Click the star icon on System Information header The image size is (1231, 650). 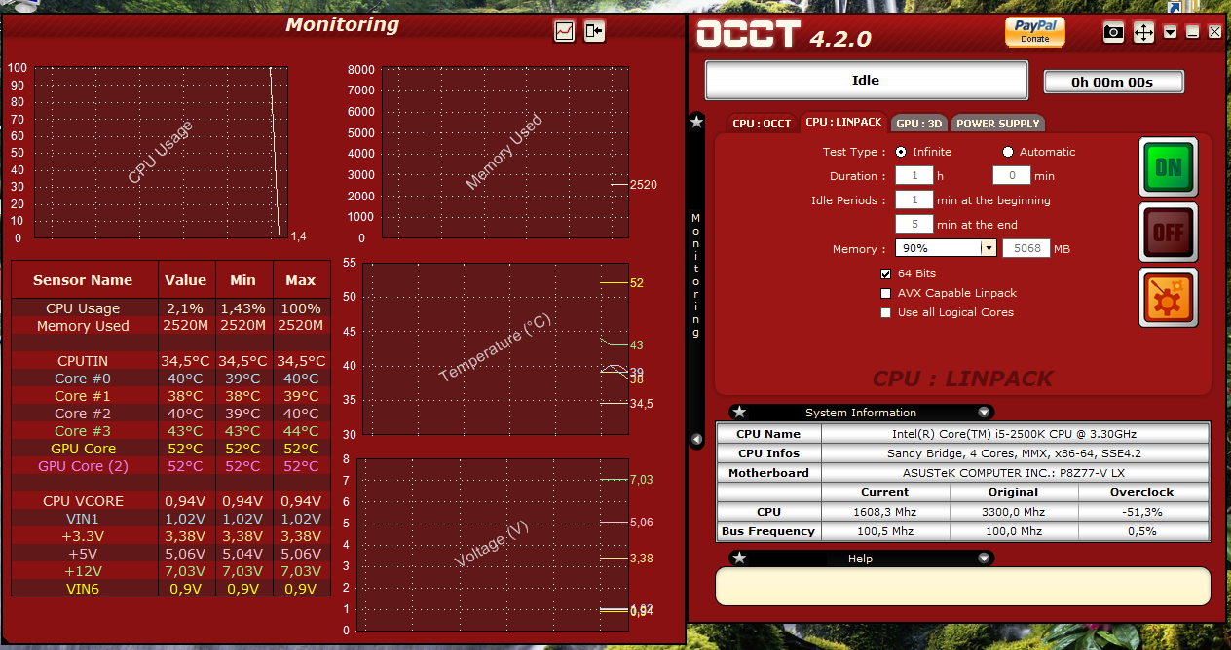click(740, 412)
